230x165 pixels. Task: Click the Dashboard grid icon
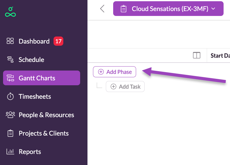tap(10, 41)
